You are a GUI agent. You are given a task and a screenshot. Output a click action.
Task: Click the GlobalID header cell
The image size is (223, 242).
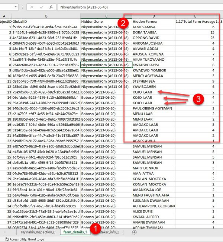46,22
